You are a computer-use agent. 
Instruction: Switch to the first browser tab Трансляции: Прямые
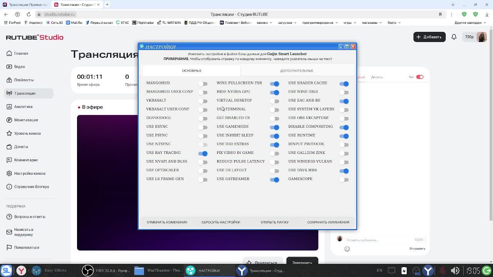25,5
